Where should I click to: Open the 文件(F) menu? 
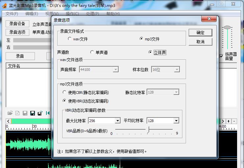coord(12,14)
